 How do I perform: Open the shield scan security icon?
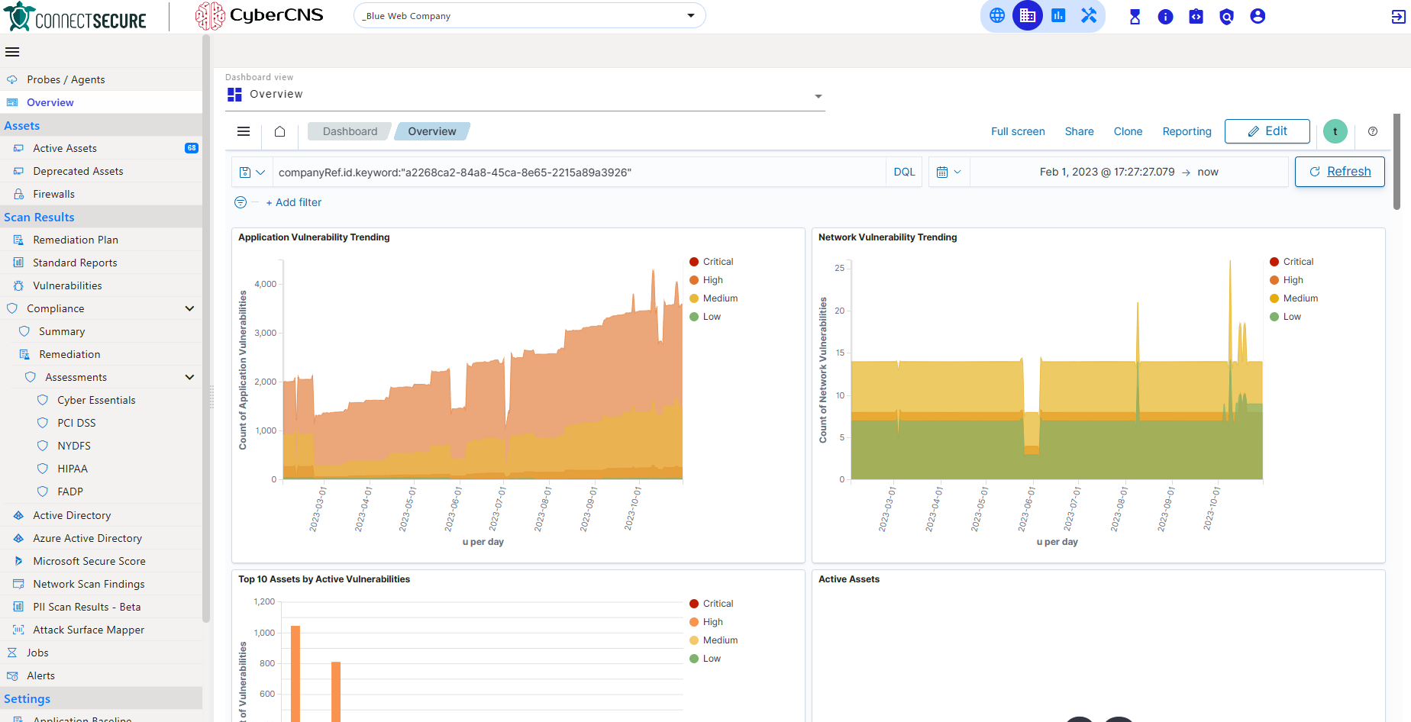[1226, 15]
